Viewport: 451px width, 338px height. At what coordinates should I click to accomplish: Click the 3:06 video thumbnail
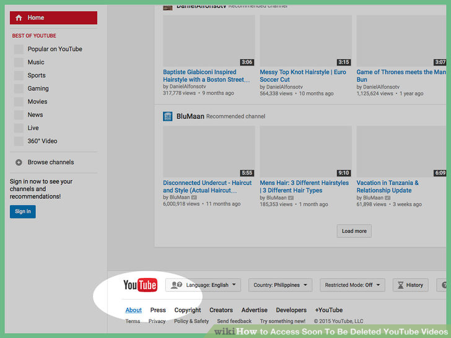tap(209, 41)
